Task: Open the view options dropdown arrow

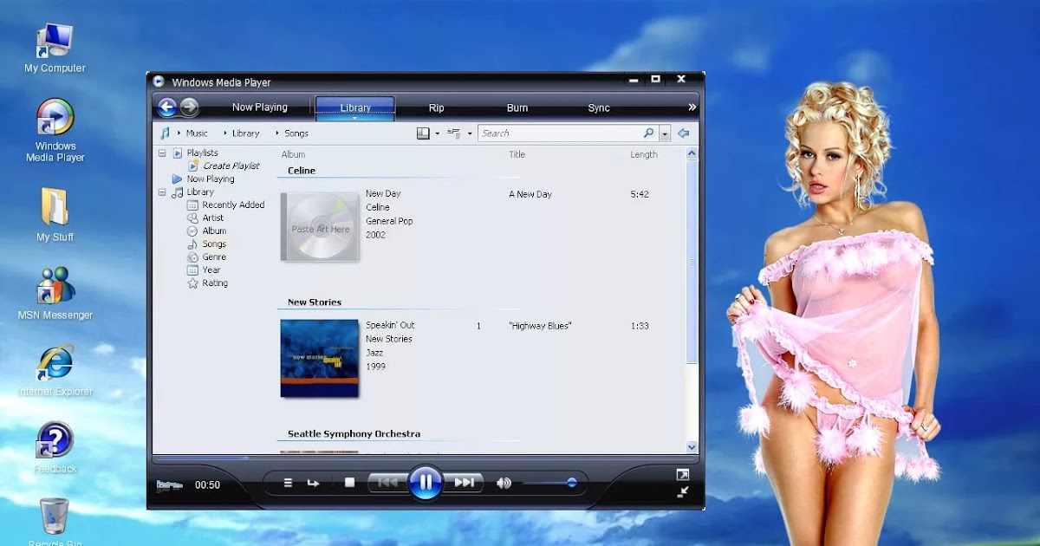Action: (x=469, y=133)
